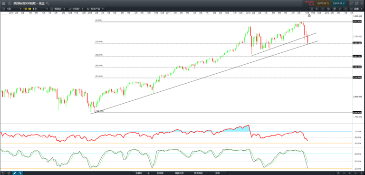Open the 相关产品 related products dropdown
The image size is (365, 175).
[x=95, y=9]
